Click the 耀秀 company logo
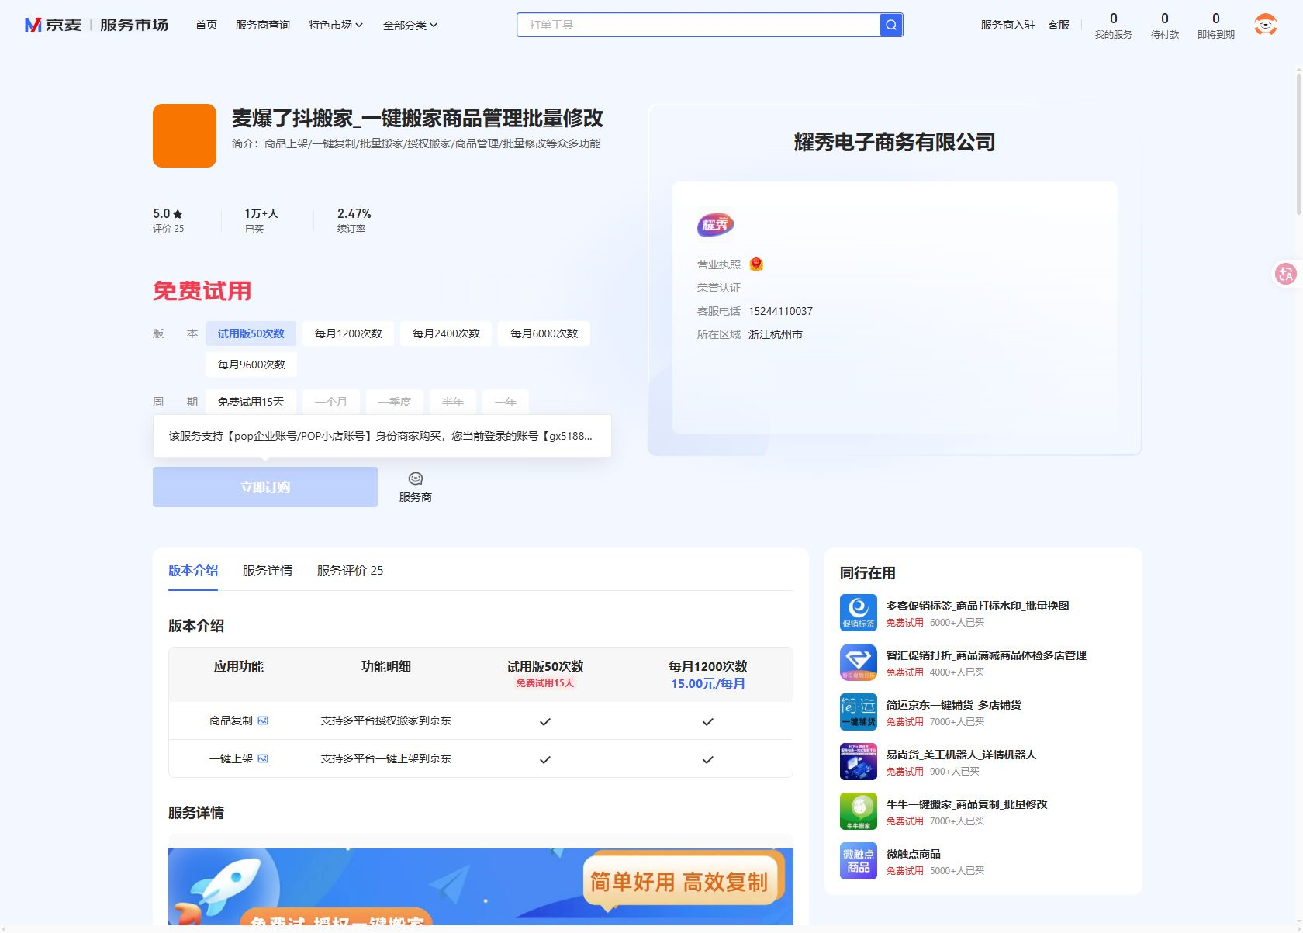Image resolution: width=1303 pixels, height=933 pixels. click(x=715, y=225)
